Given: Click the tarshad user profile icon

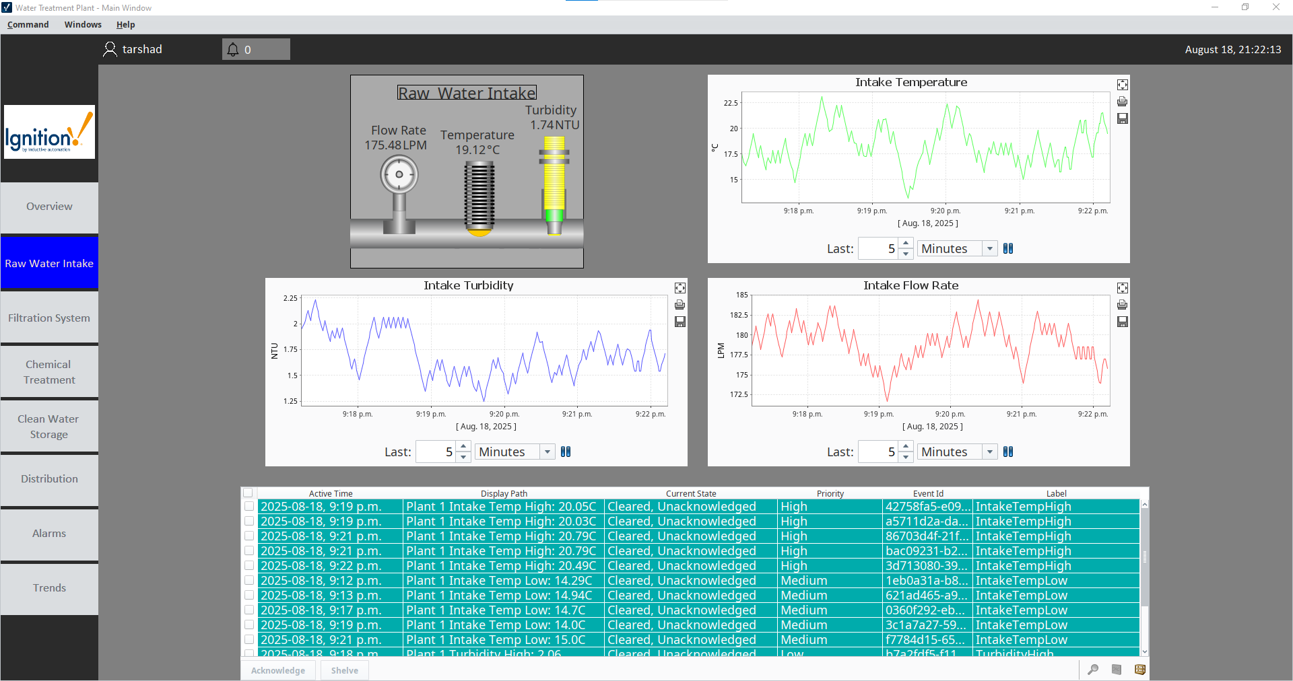Looking at the screenshot, I should (110, 49).
